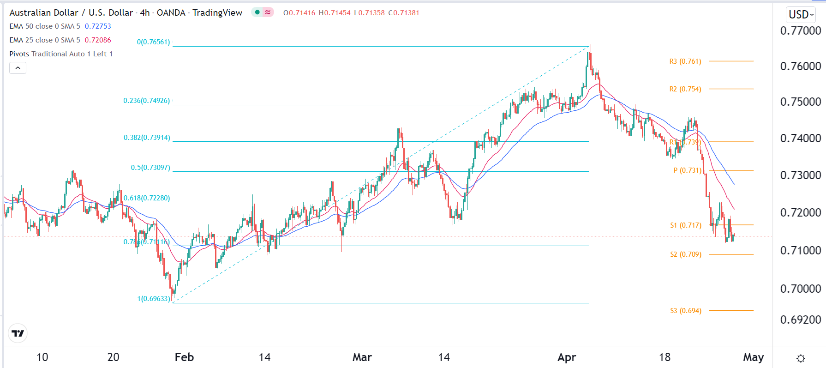The image size is (826, 368).
Task: Click the TradingView logo icon
Action: click(x=18, y=333)
